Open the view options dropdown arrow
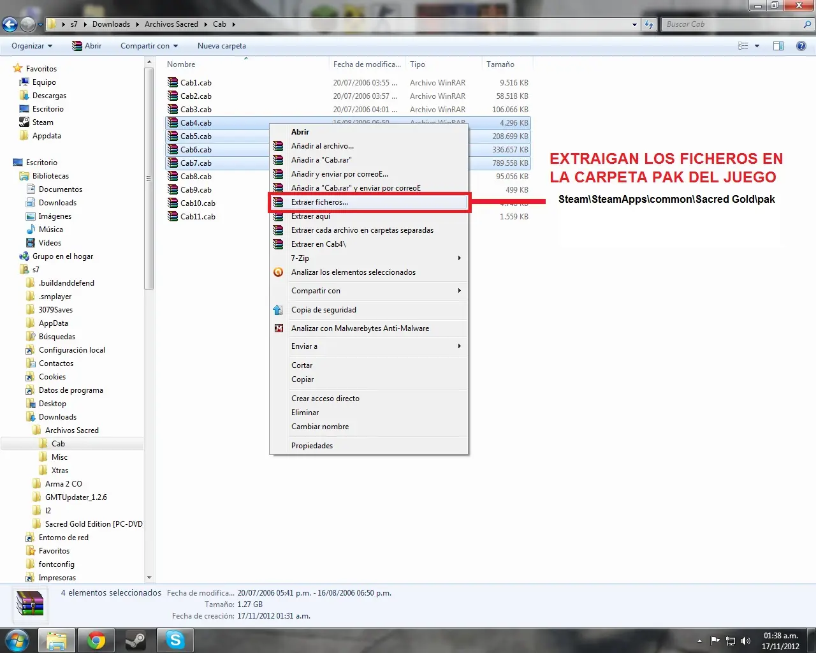 pos(757,46)
